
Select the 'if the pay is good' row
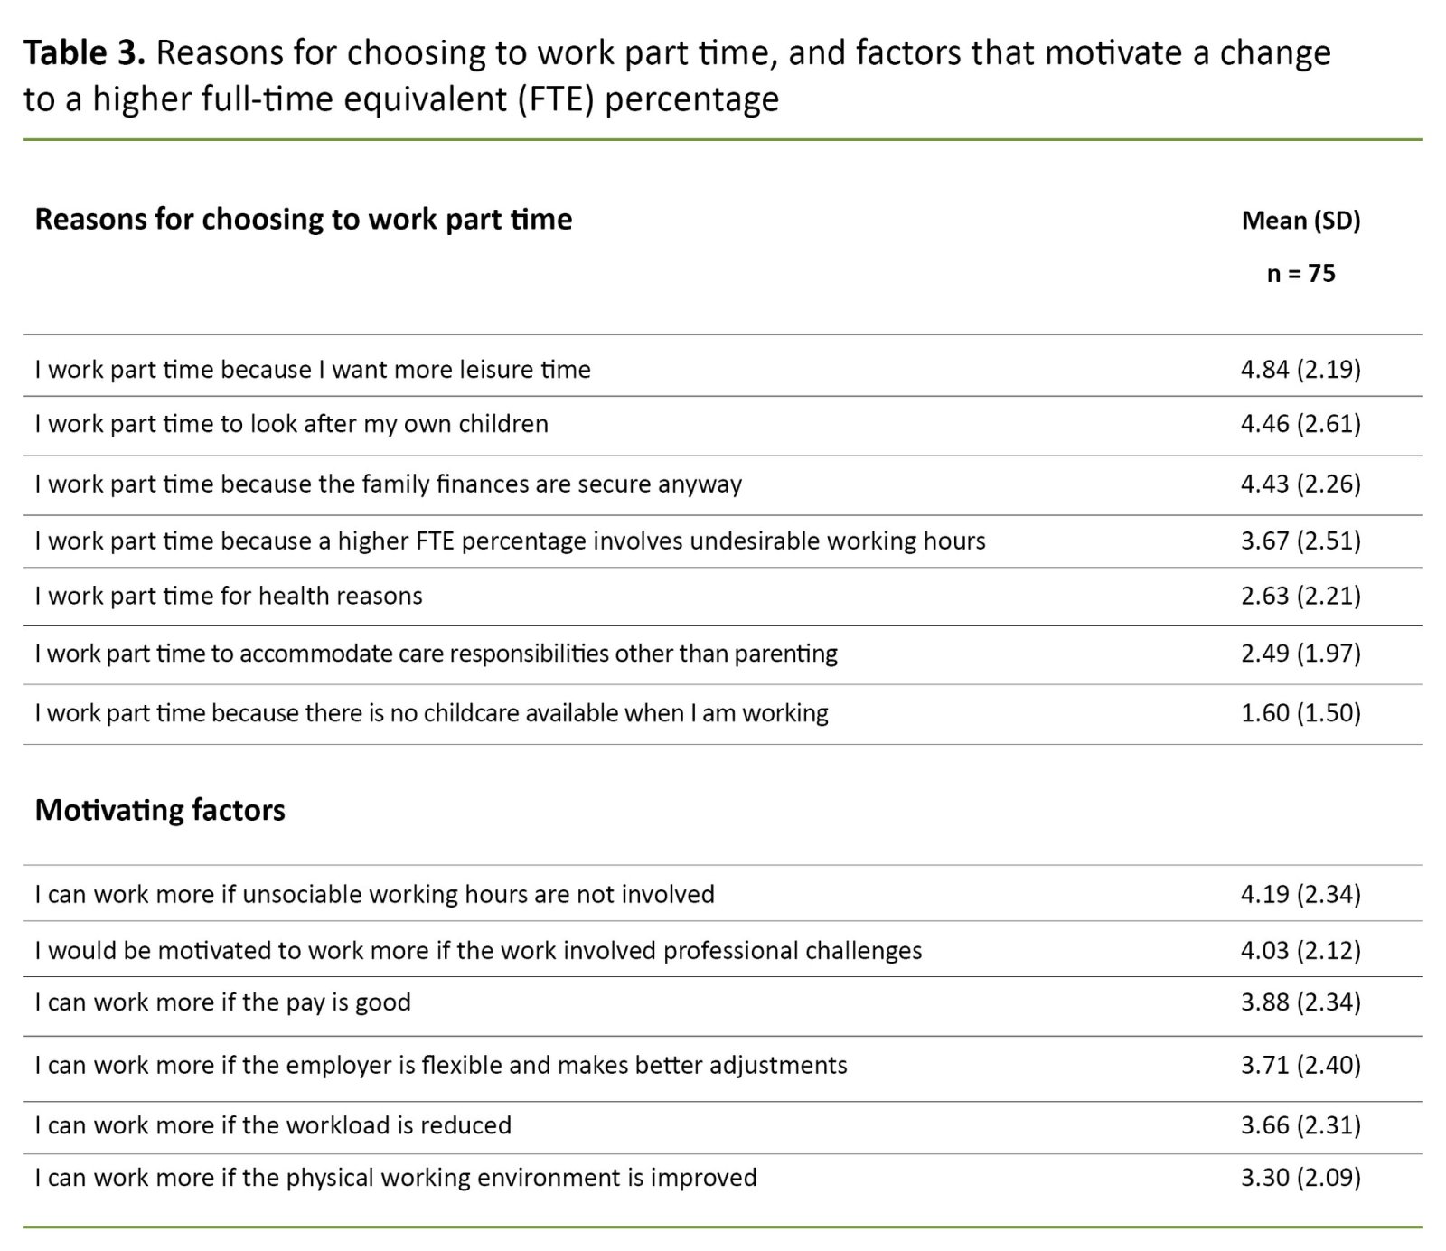(x=222, y=1002)
